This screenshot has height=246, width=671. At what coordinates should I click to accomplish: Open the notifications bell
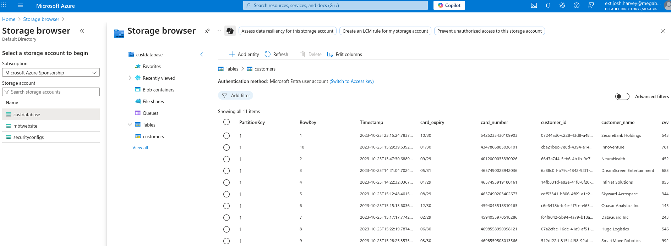click(x=548, y=5)
